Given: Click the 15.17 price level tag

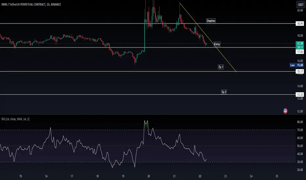Looking at the screenshot, I should (300, 71).
